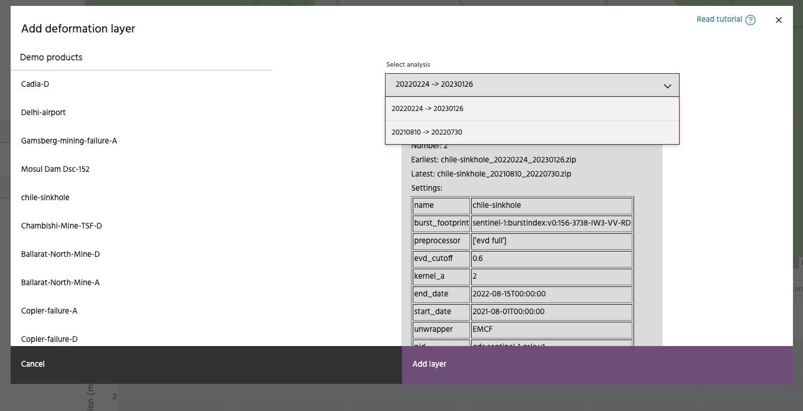The image size is (803, 411).
Task: Select the Copler-failure-A product
Action: pos(49,311)
